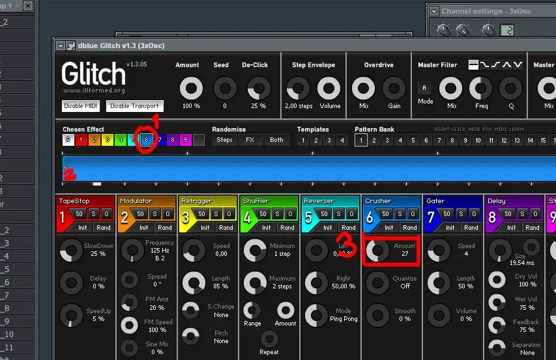The width and height of the screenshot is (556, 360).
Task: Select red chosen effect 1 swatch
Action: click(81, 140)
